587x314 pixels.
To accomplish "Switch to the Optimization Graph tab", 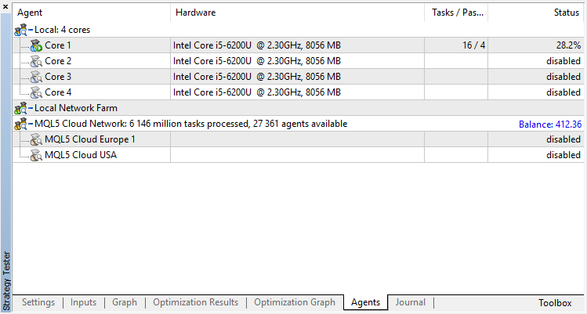I will click(295, 302).
